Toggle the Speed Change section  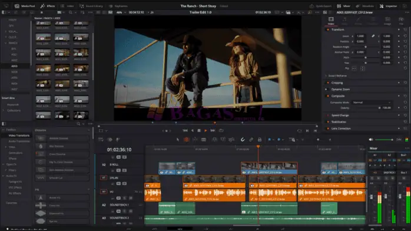pos(327,115)
